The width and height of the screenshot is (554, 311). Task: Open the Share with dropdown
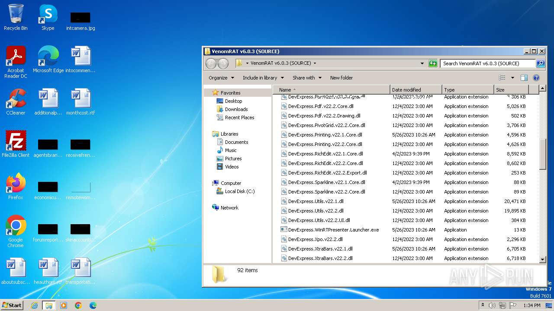(307, 78)
